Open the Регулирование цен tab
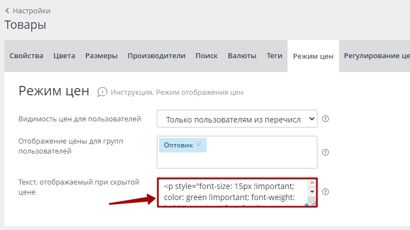This screenshot has height=230, width=410. click(376, 56)
